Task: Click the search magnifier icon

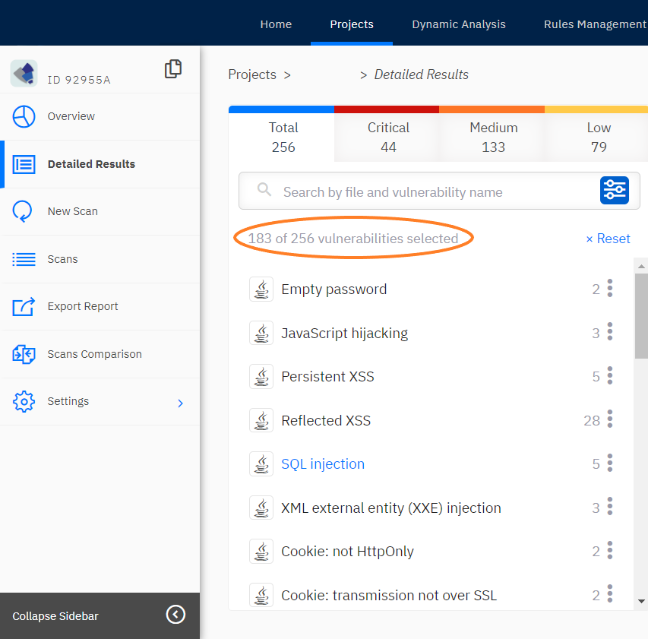Action: coord(264,190)
